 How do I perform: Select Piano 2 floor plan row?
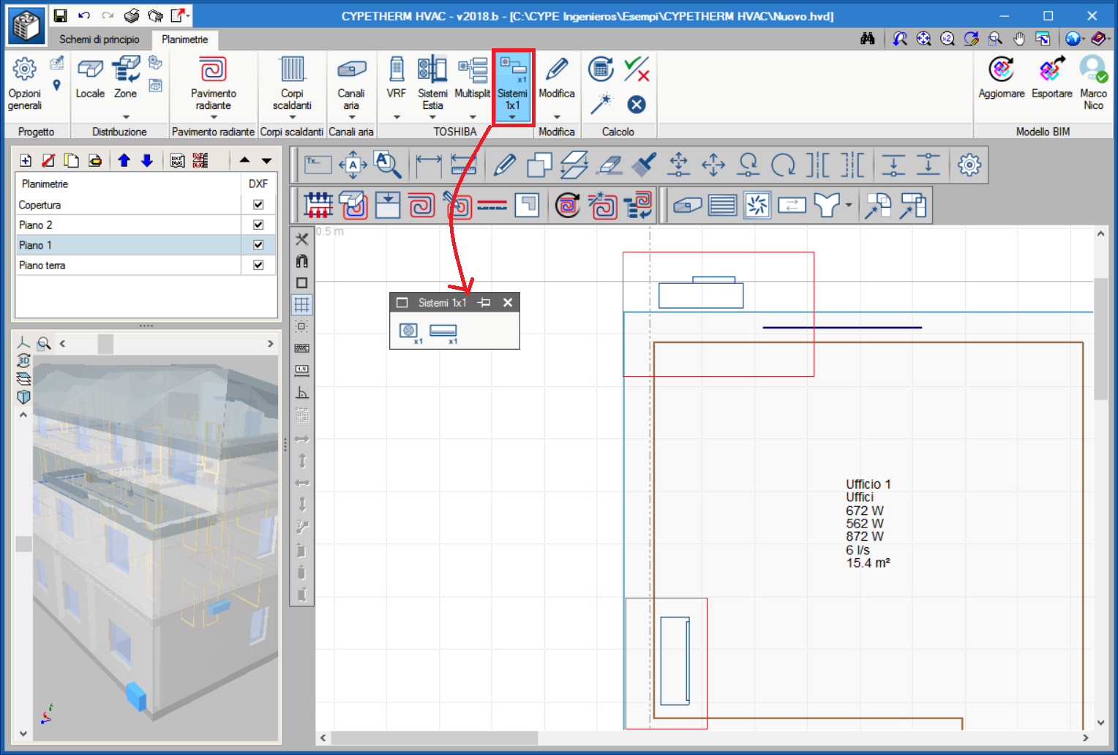(146, 225)
